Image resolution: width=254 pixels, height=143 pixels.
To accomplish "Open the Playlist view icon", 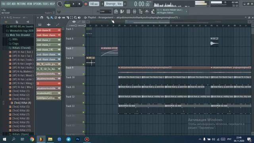I will pyautogui.click(x=116, y=12).
